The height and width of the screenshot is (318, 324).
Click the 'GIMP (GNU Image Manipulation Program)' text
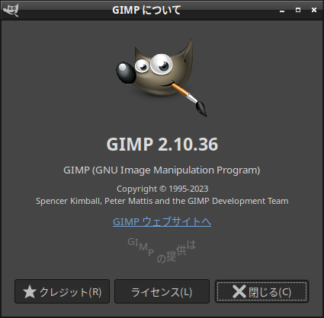point(162,170)
